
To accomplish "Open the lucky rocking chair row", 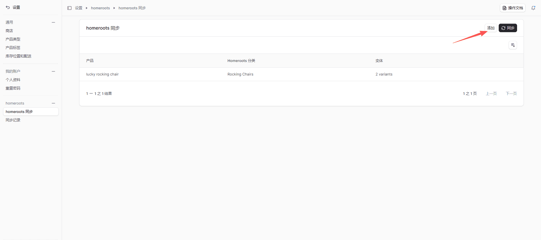I will 102,74.
